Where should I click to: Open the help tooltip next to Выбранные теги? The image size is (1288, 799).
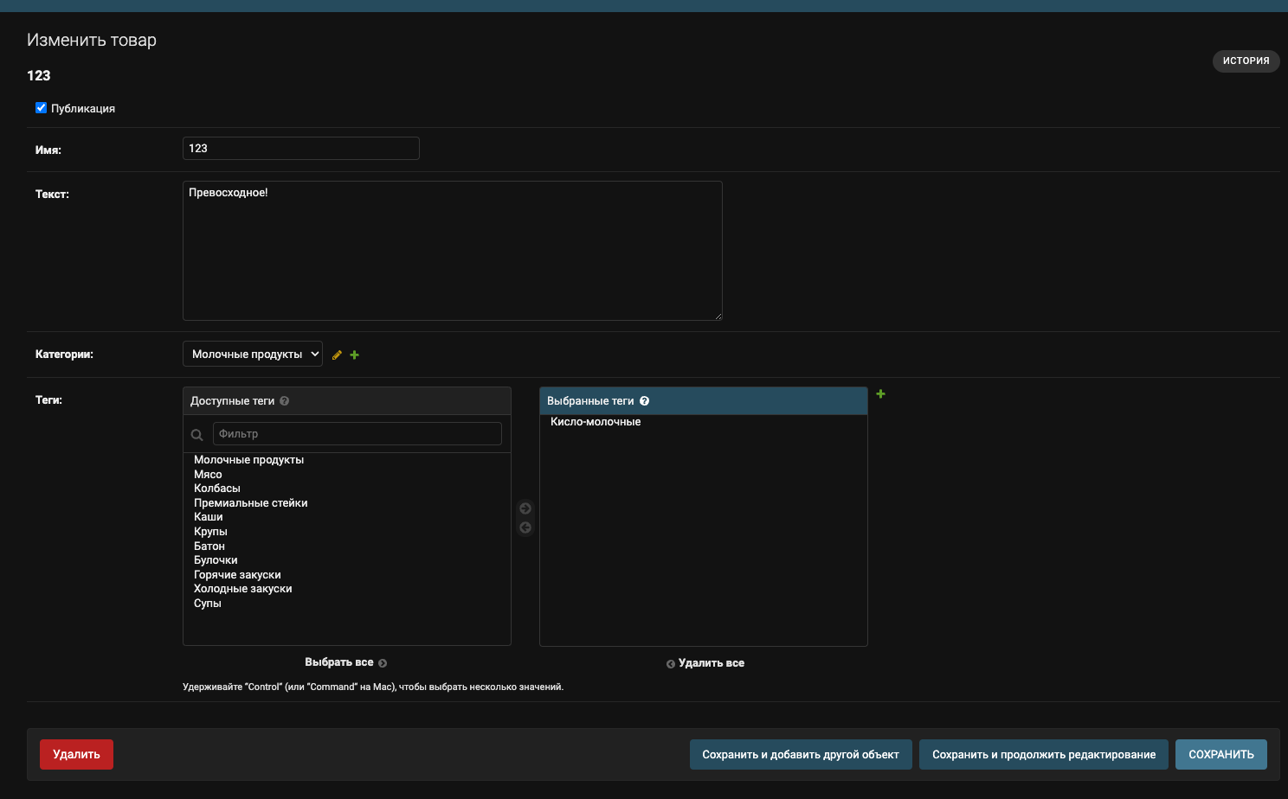click(645, 399)
